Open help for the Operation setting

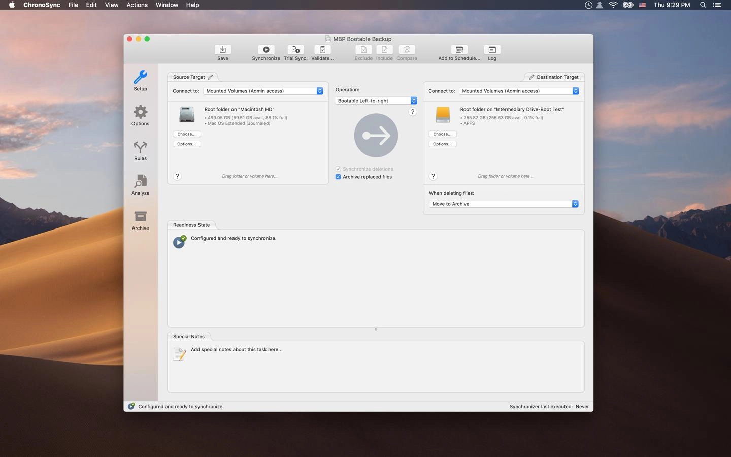(413, 112)
